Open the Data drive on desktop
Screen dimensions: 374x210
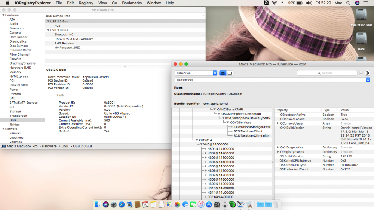(361, 41)
